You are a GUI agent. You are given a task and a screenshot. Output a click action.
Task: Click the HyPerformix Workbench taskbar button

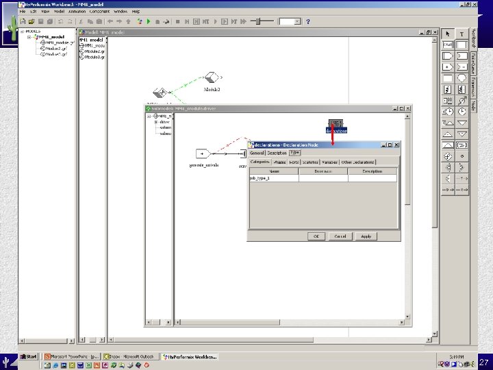tap(190, 357)
